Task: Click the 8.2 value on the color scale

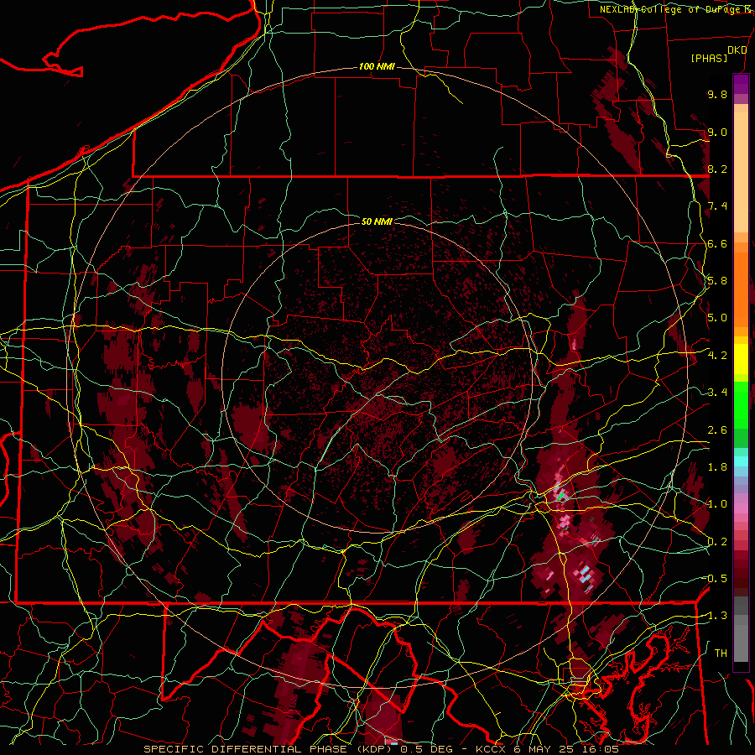Action: [717, 169]
